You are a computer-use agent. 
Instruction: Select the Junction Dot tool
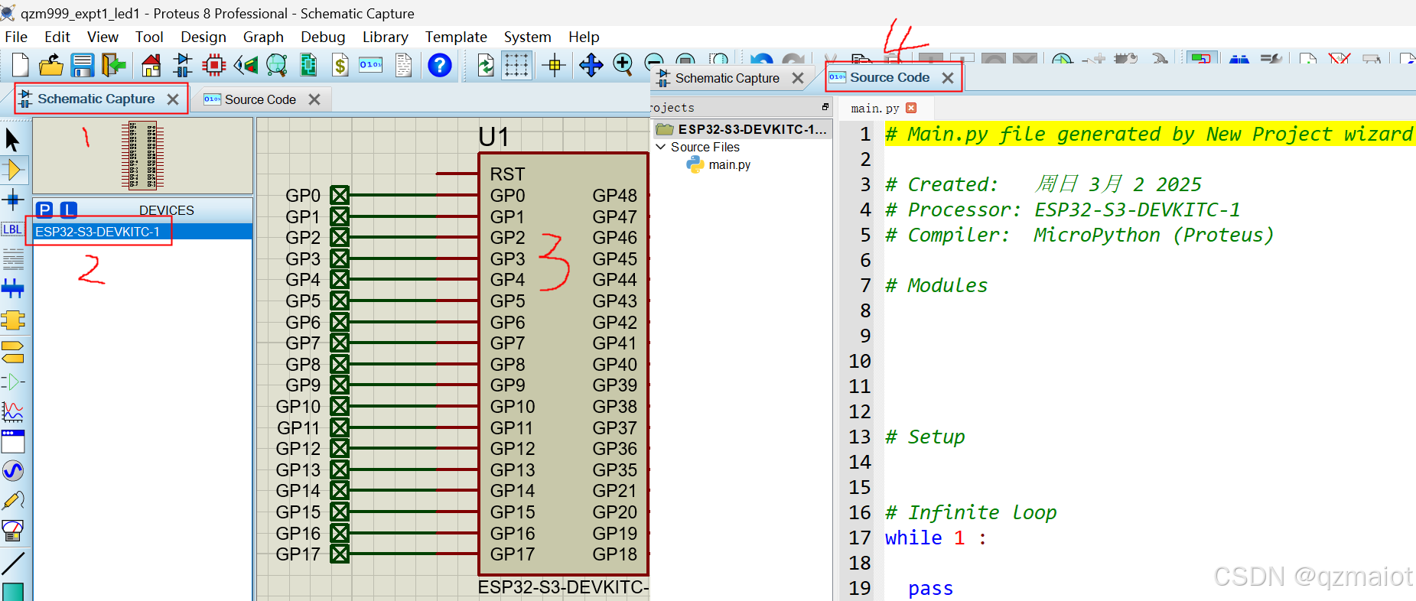tap(13, 200)
